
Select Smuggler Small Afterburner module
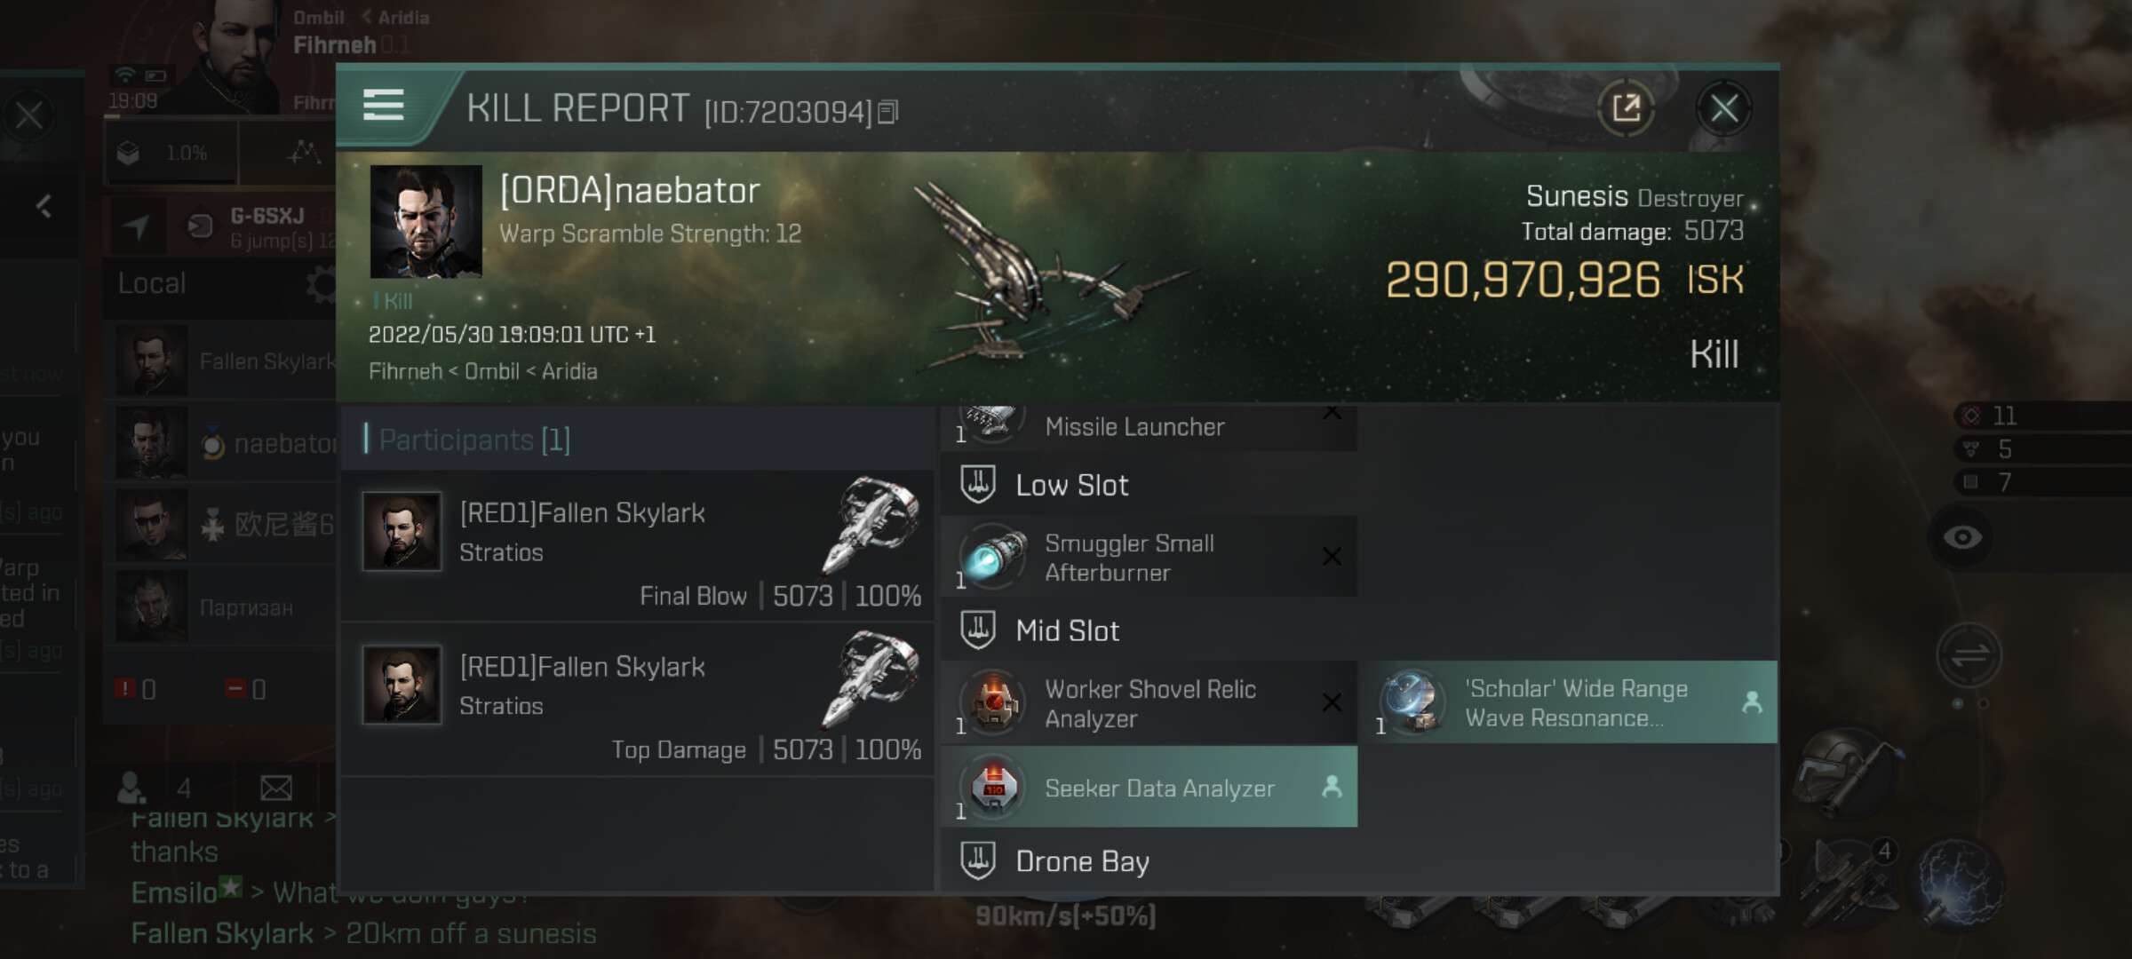pos(1149,557)
